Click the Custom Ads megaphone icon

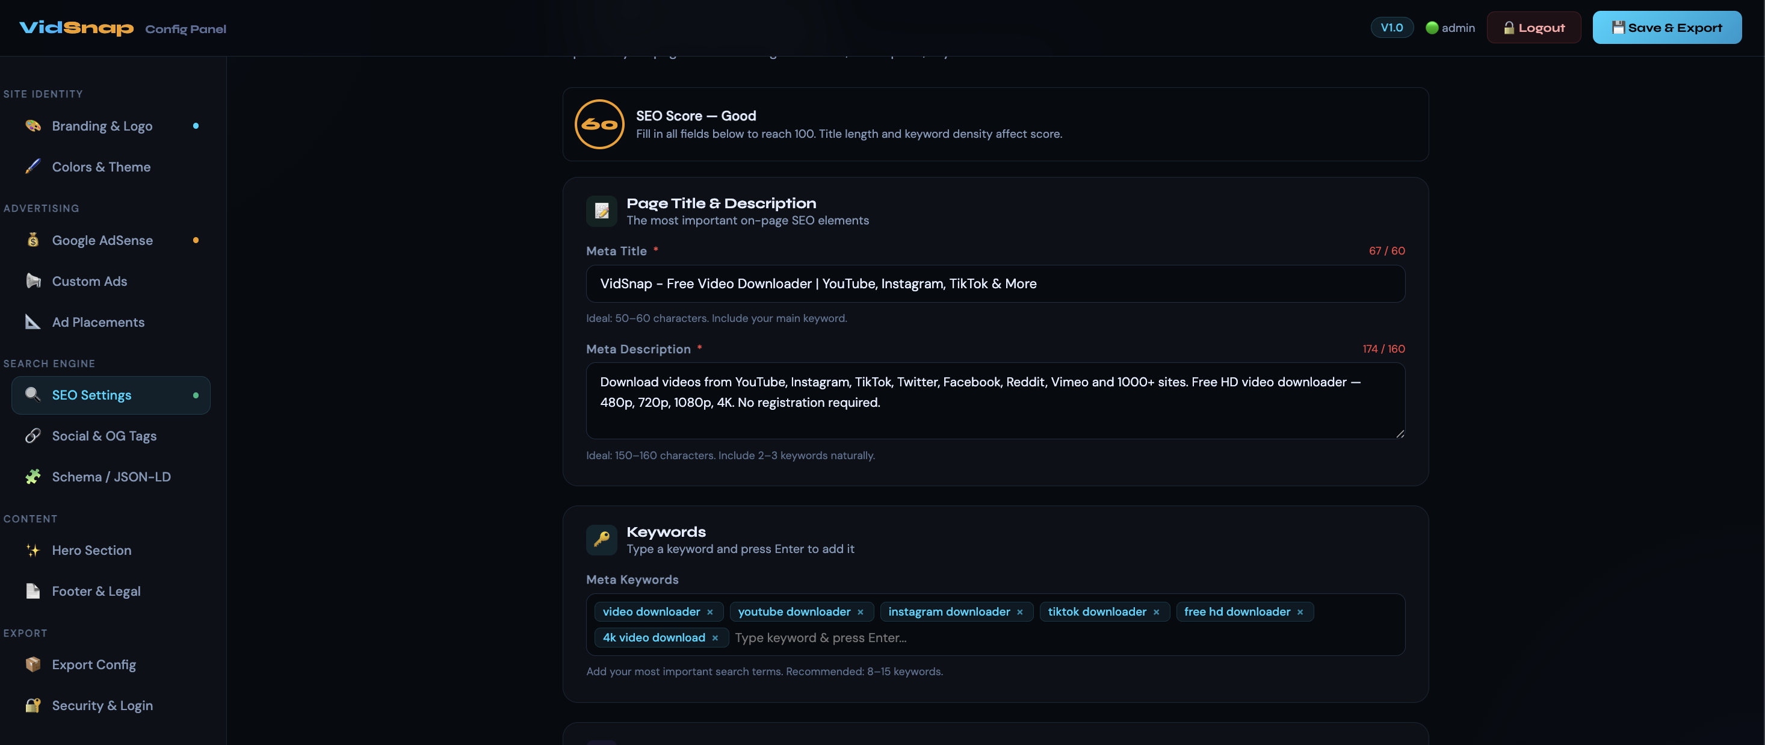click(33, 281)
